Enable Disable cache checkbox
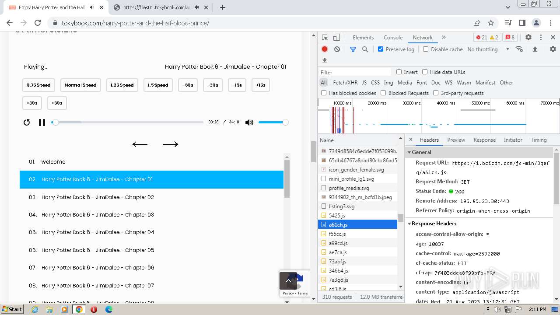 coord(426,49)
